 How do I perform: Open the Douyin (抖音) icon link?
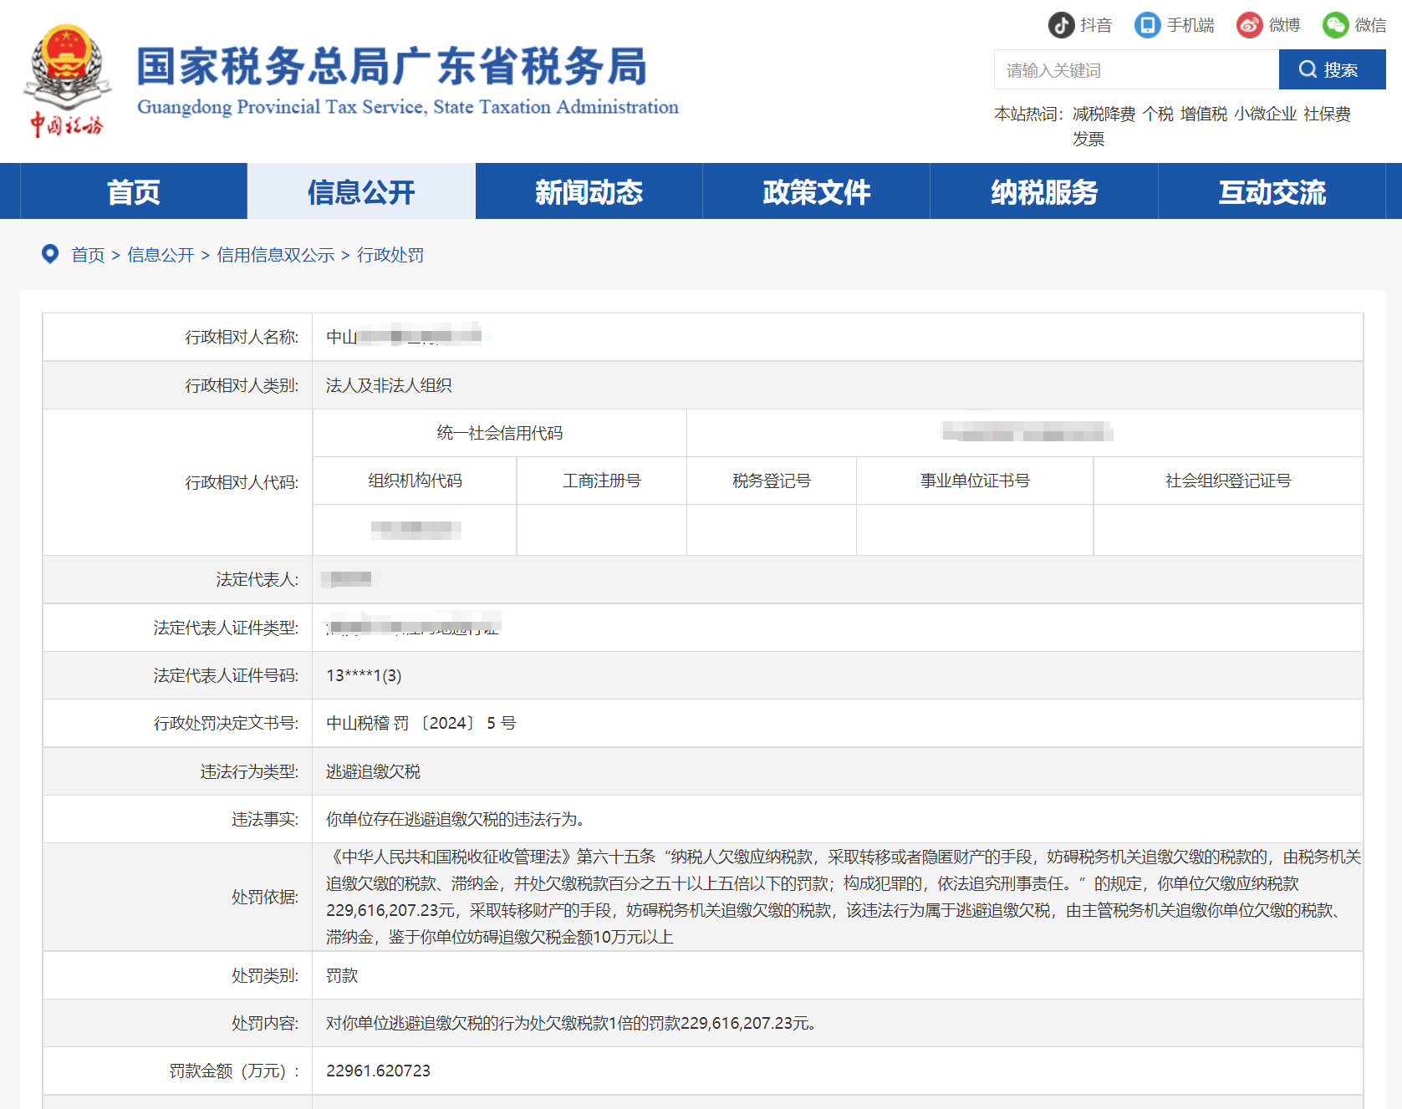1062,25
